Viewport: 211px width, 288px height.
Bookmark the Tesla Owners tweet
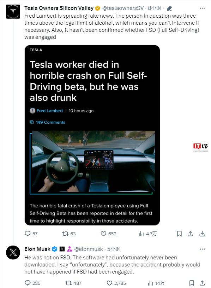click(179, 234)
